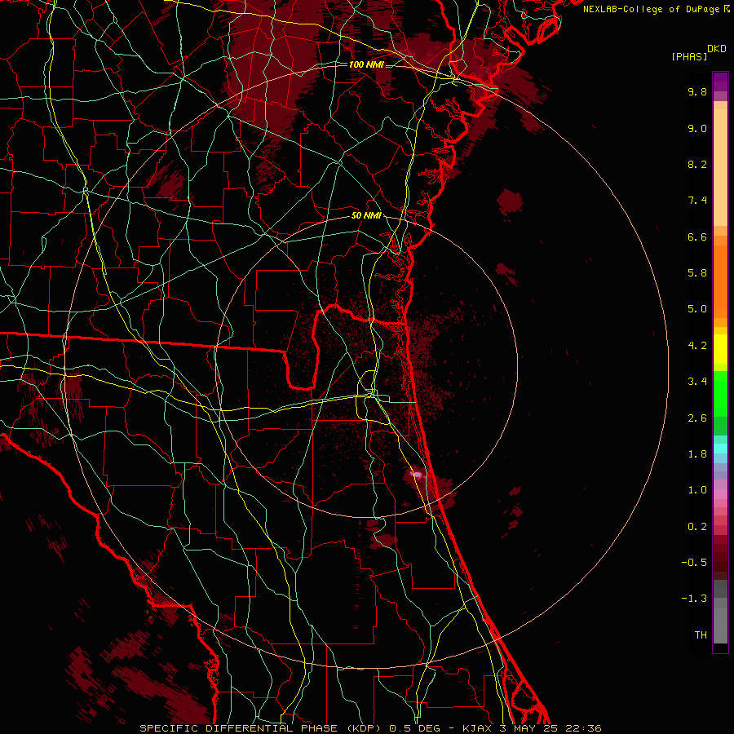This screenshot has width=734, height=734.
Task: Click the KDP product title caption at bottom
Action: 370,728
